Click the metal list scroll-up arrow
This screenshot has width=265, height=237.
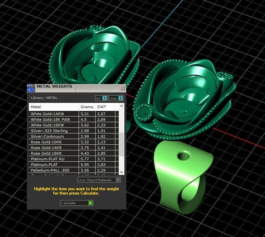121,106
